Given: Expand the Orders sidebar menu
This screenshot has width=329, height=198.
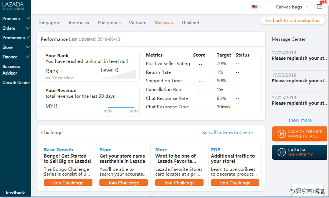Looking at the screenshot, I should tap(15, 28).
